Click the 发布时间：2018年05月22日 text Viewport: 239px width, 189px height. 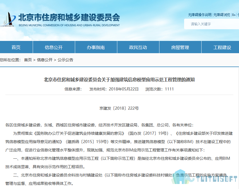[114, 89]
